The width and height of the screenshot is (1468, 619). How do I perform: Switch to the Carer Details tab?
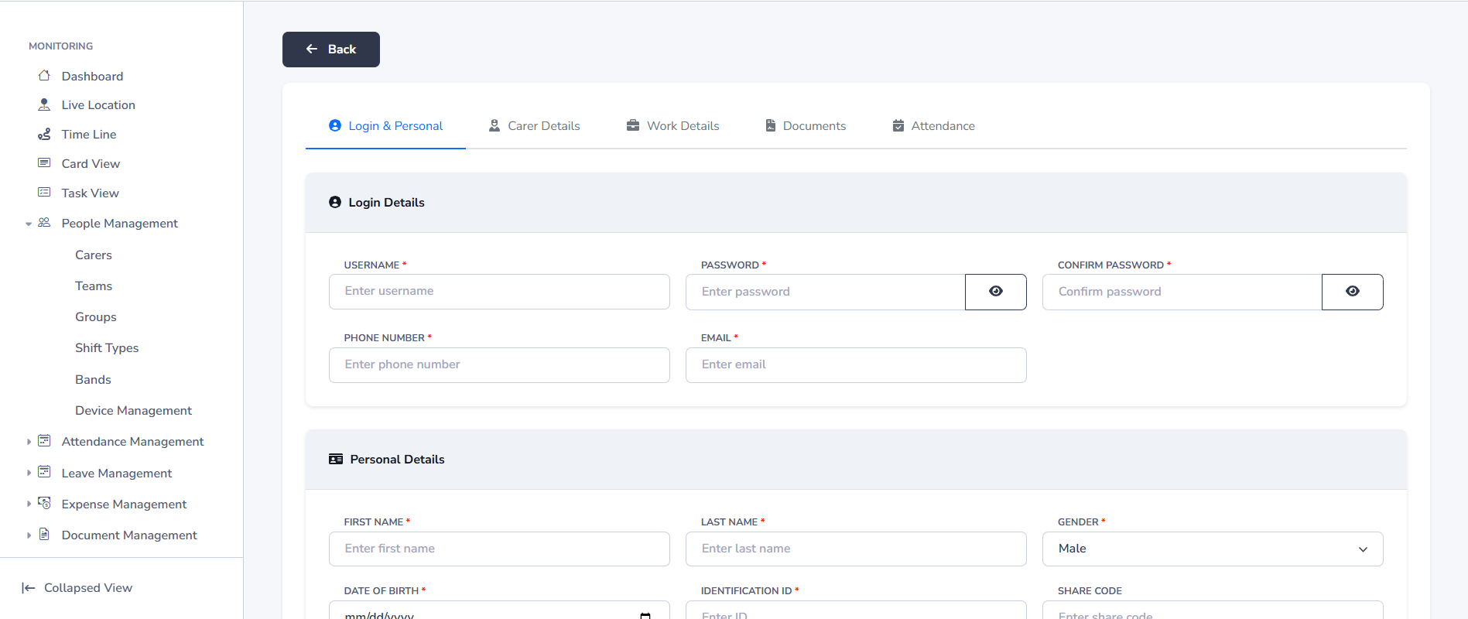[534, 126]
